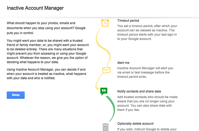
Task: Click the Alert me heading
Action: [123, 63]
